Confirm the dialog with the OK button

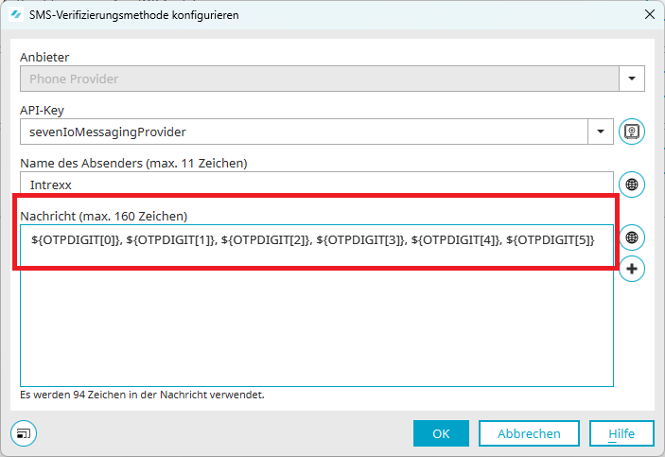tap(441, 433)
